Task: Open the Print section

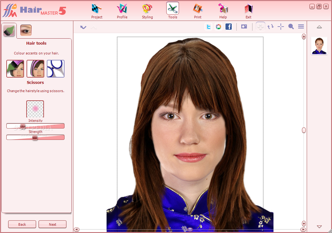Action: (x=198, y=11)
